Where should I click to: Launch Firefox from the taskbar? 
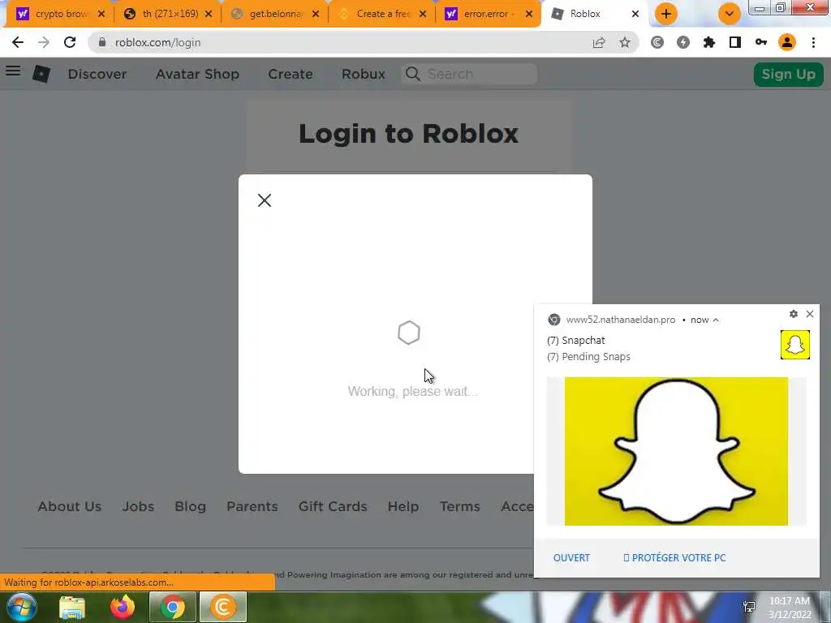click(x=123, y=607)
